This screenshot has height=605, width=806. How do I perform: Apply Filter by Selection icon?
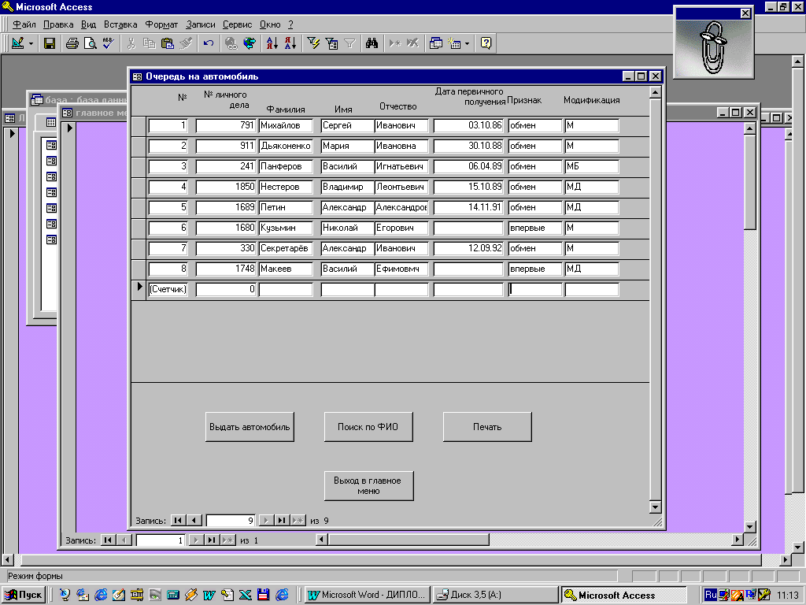313,44
